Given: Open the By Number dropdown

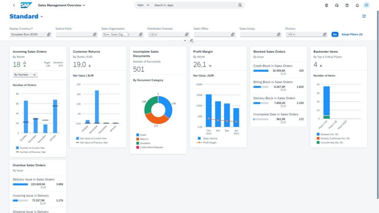Looking at the screenshot, I should click(x=25, y=75).
